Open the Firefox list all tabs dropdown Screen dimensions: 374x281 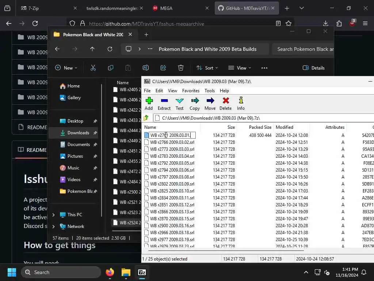coord(302,8)
